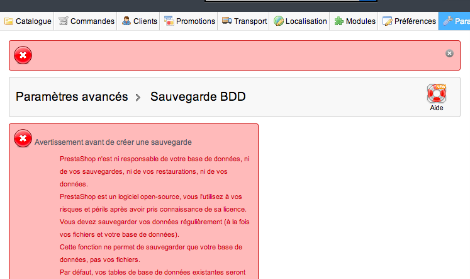Click the "Avertissement avant de créer une sauvegarde" heading
The image size is (470, 279).
point(113,142)
